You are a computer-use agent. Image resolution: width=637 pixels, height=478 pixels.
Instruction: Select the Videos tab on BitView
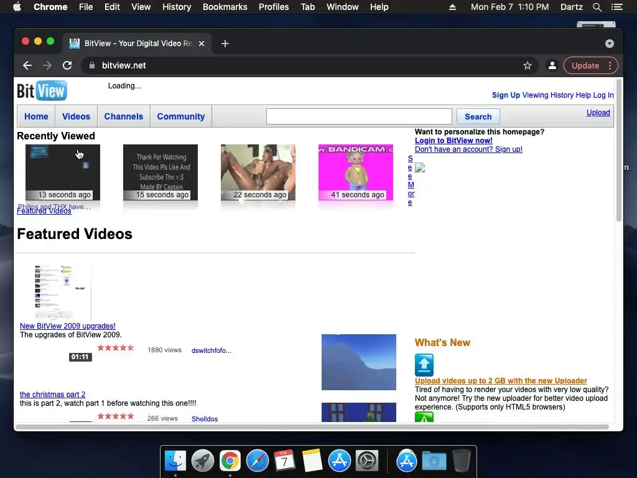(x=76, y=116)
